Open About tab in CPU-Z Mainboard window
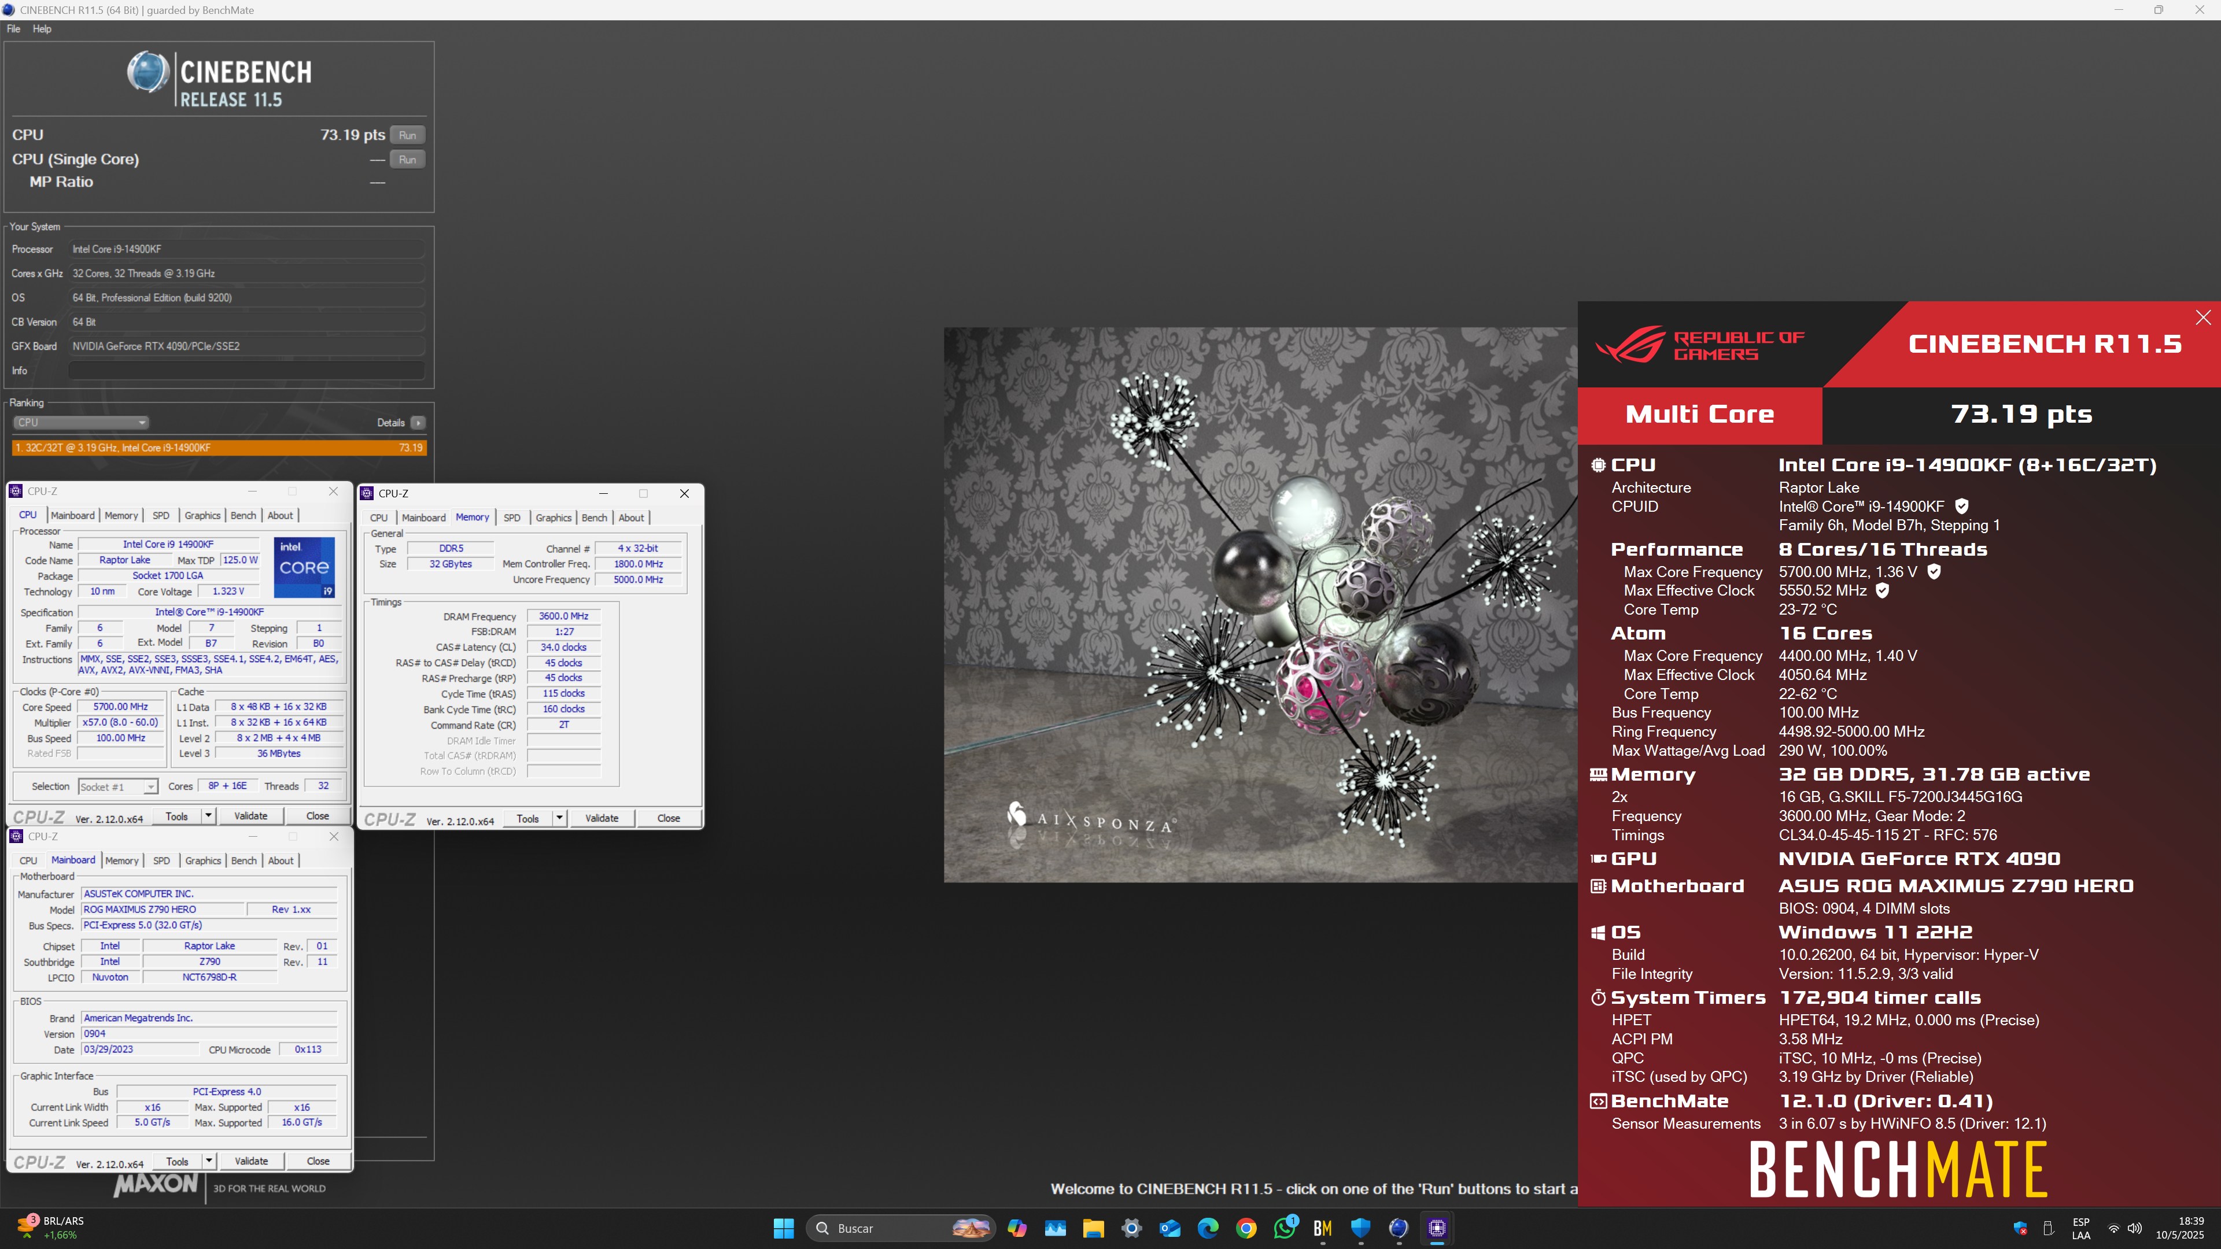 coord(281,860)
